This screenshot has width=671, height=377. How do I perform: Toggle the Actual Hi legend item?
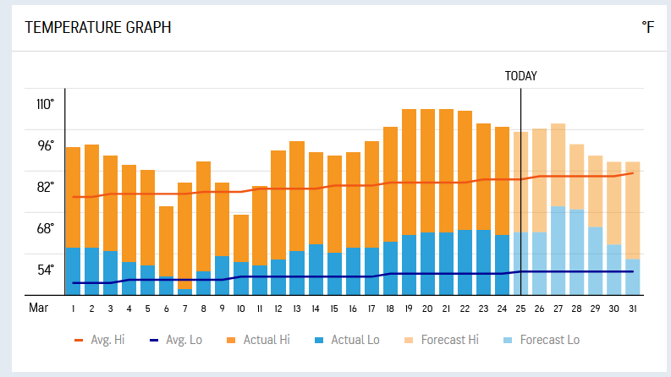coord(258,340)
